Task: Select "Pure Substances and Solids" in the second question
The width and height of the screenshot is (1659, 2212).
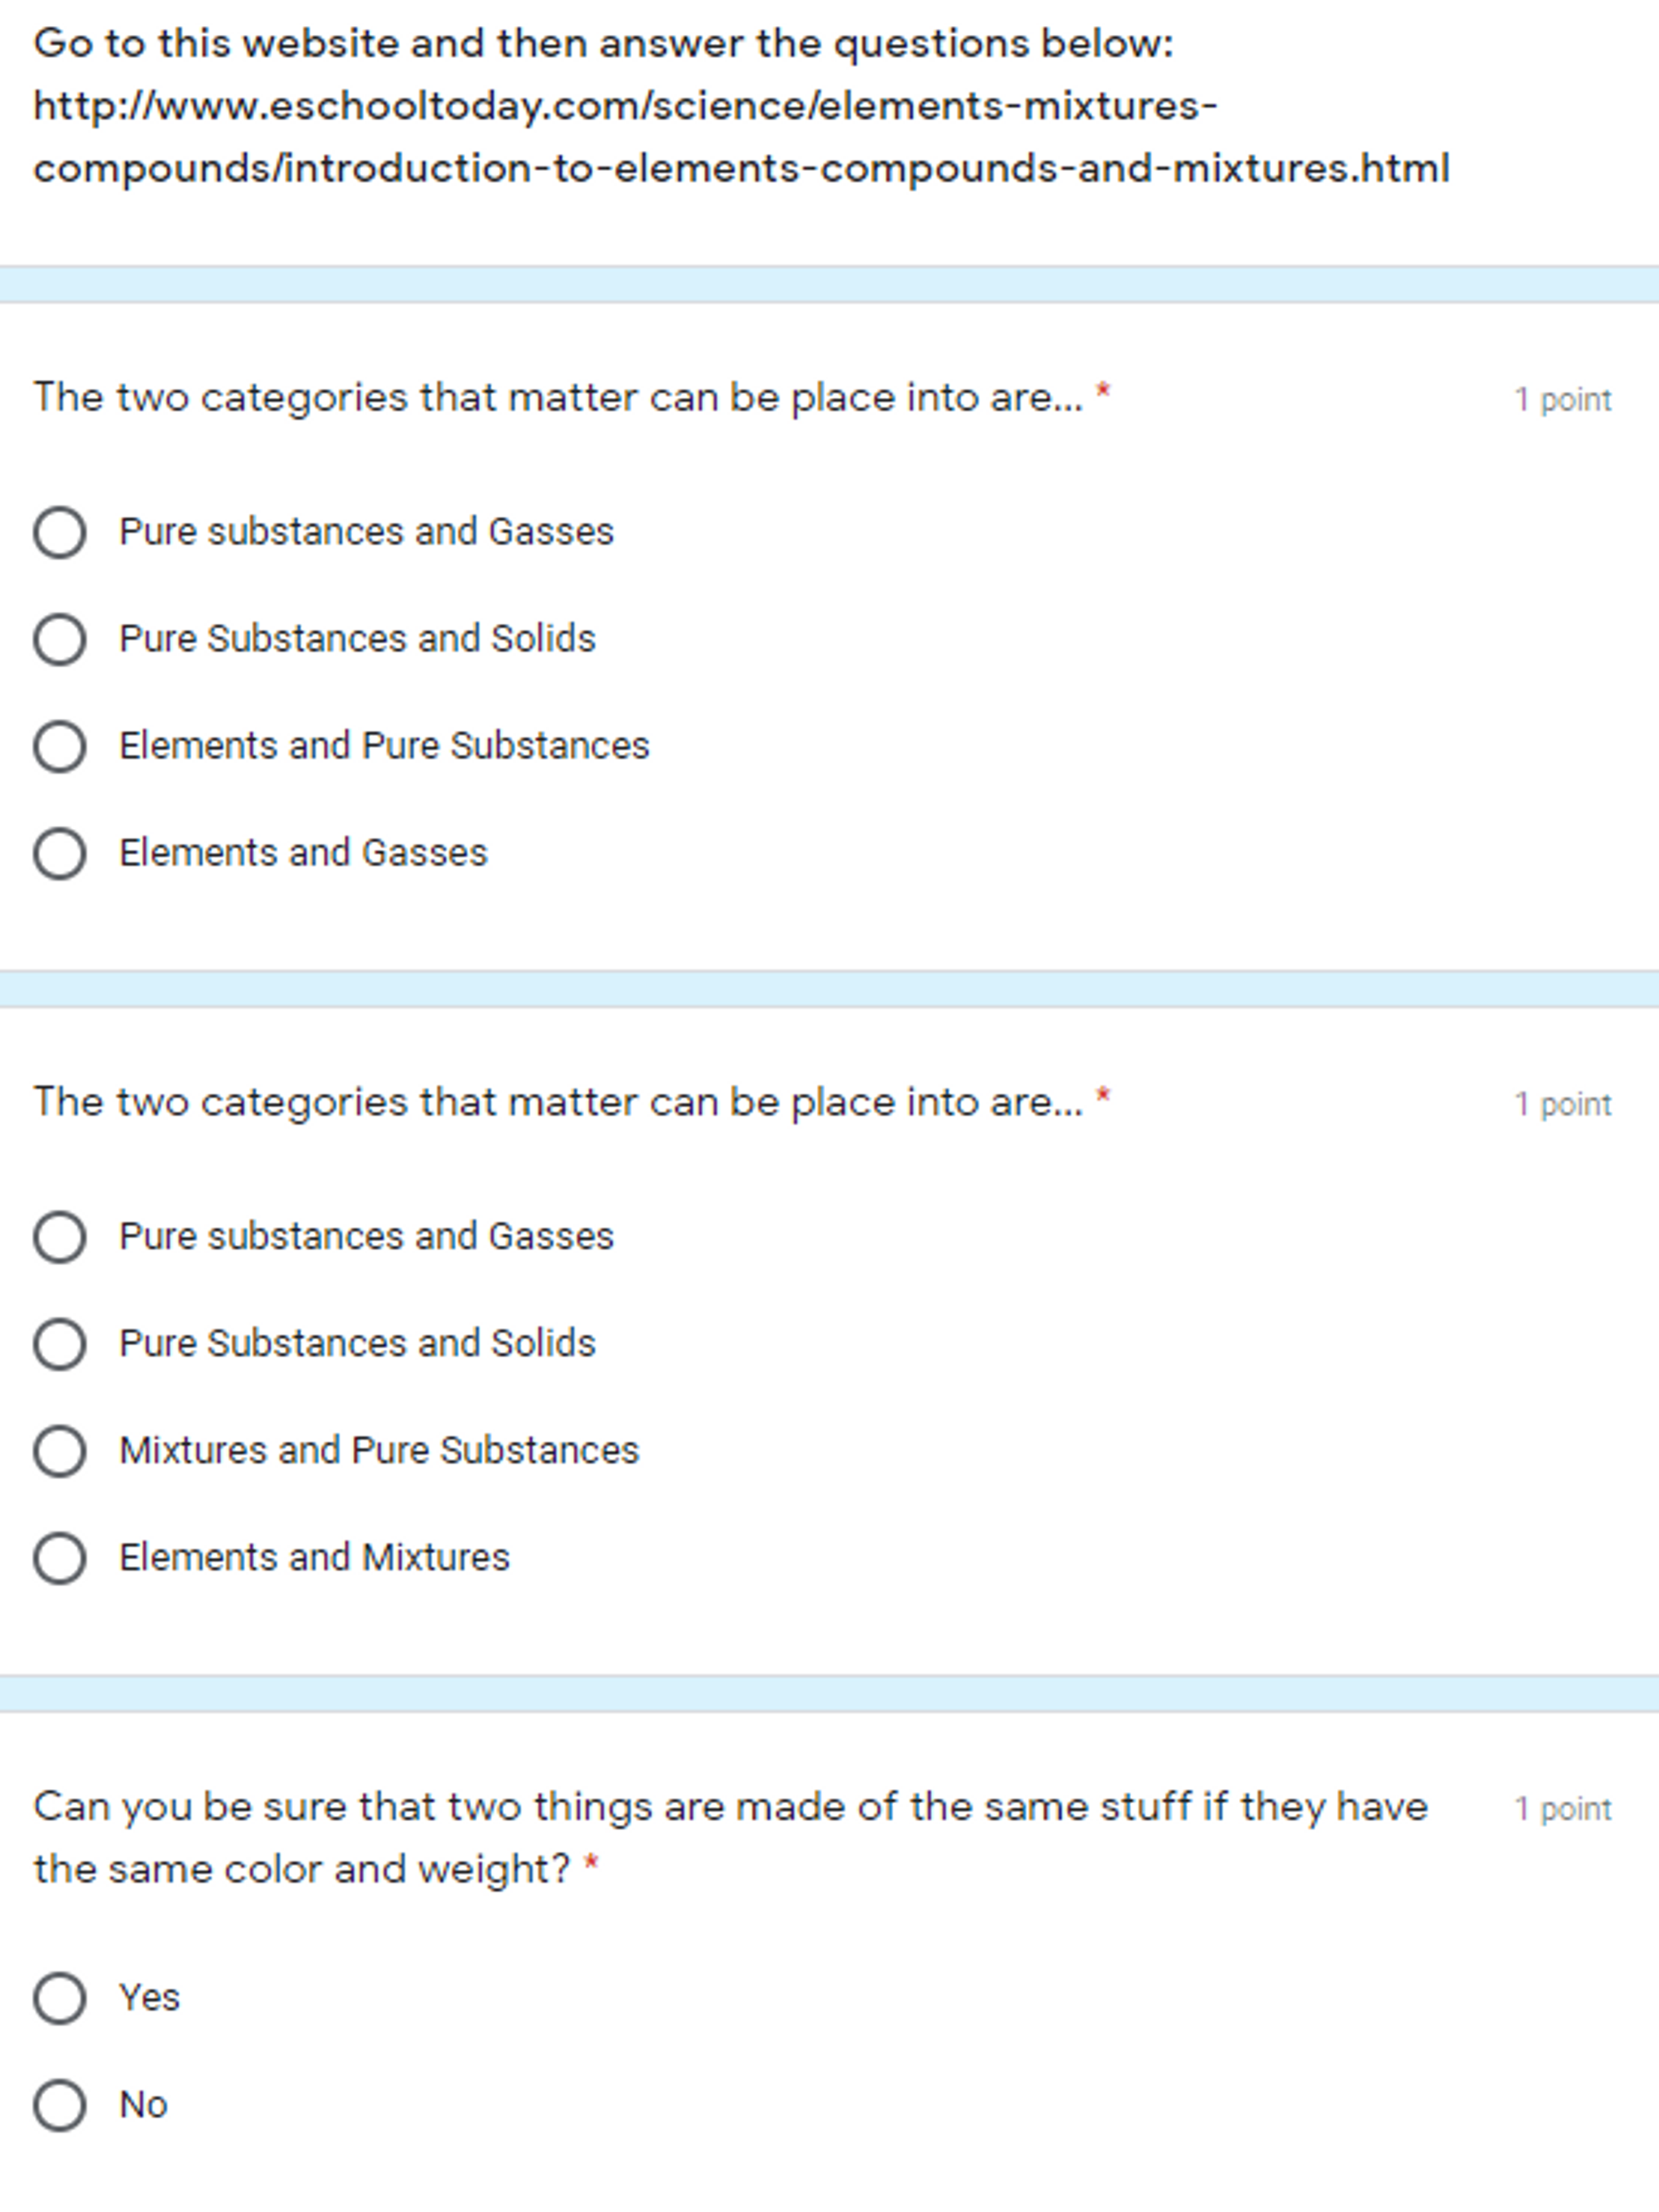Action: 62,1343
